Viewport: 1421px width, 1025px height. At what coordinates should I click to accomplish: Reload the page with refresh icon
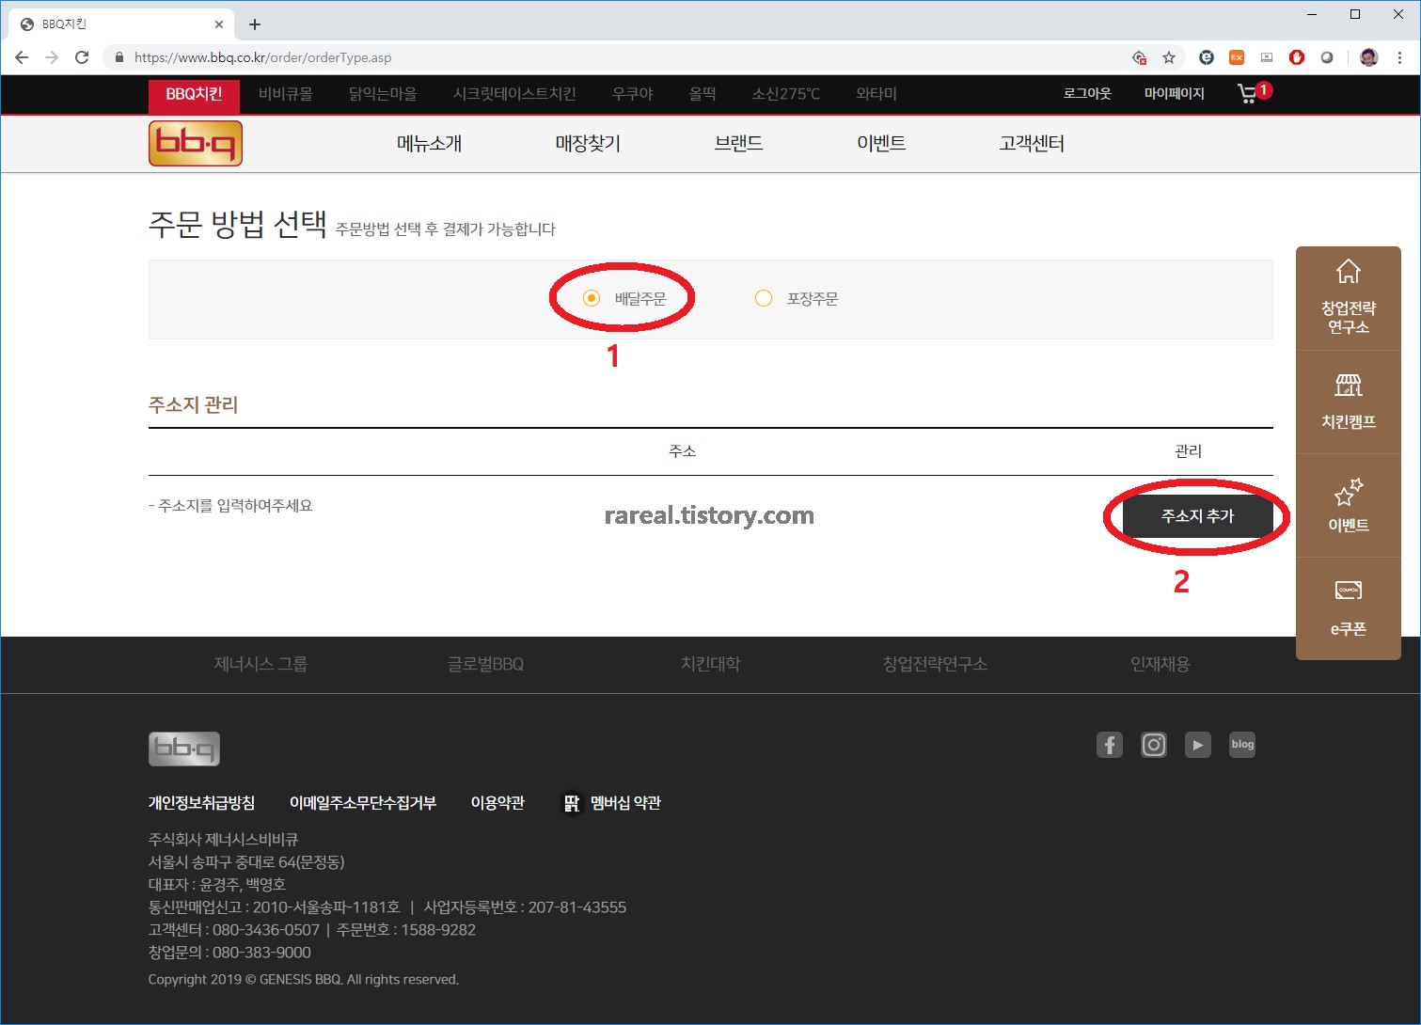pyautogui.click(x=82, y=57)
